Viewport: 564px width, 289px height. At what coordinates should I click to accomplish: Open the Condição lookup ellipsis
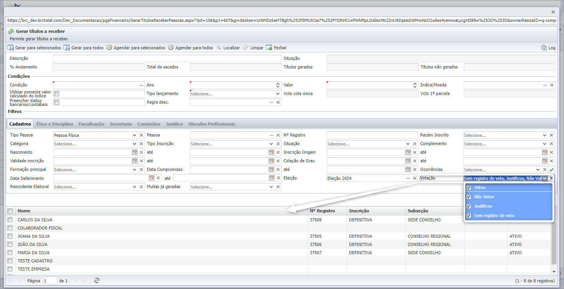coord(141,85)
